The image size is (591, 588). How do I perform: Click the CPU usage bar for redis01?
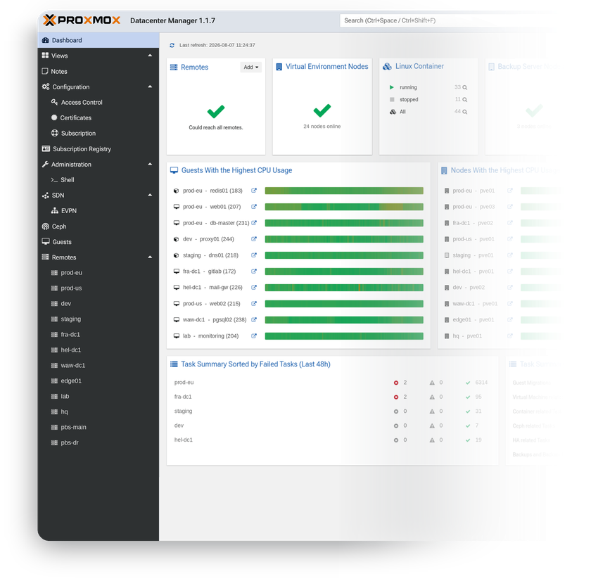click(x=344, y=191)
